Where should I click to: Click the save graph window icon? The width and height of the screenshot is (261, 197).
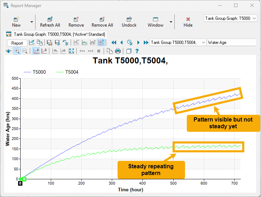[49, 43]
